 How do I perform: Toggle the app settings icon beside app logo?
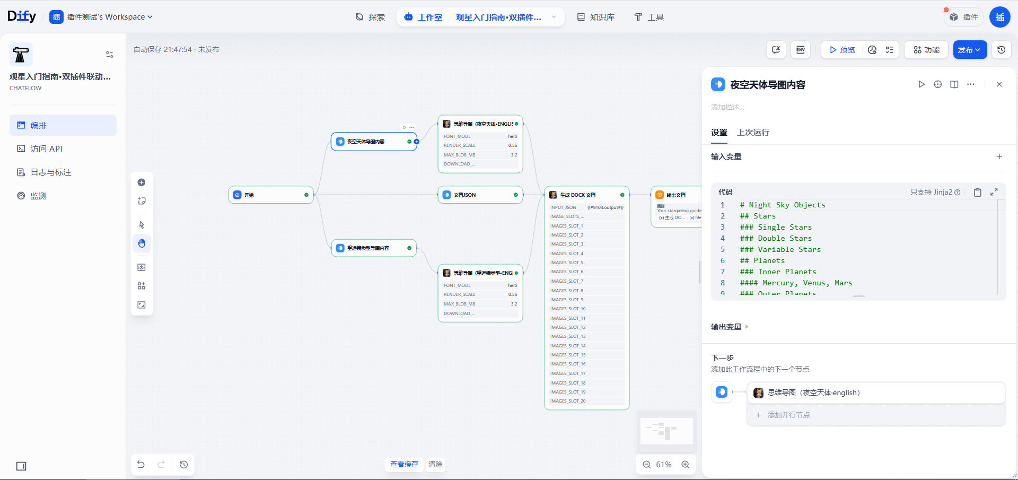point(110,55)
